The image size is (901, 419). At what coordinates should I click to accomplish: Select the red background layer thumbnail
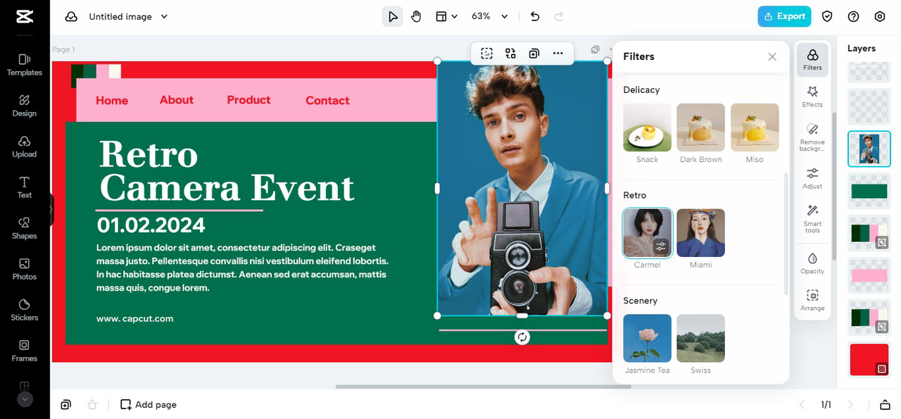pyautogui.click(x=869, y=359)
